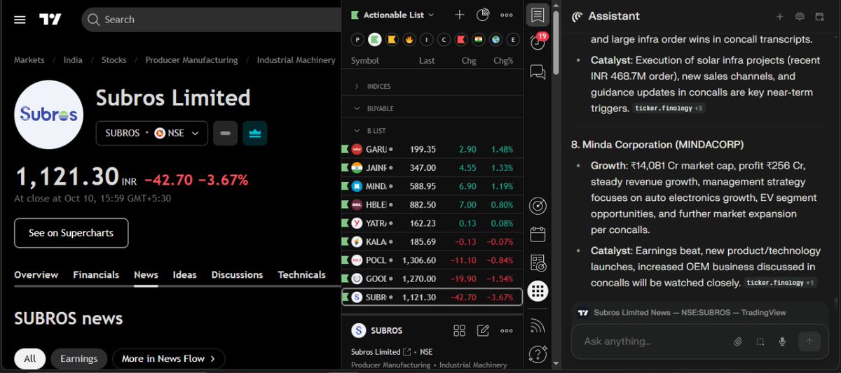
Task: Click the minus button next to exchange selector
Action: point(225,133)
